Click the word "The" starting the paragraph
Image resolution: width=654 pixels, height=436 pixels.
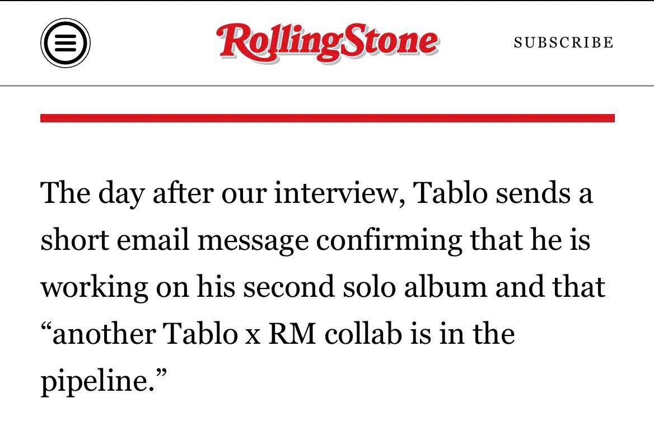[x=66, y=193]
